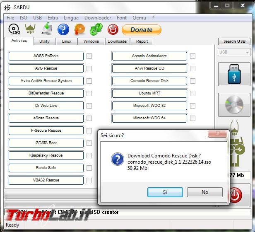The image size is (255, 232).
Task: Click the SARDU helmet toolbar icon
Action: pos(30,29)
